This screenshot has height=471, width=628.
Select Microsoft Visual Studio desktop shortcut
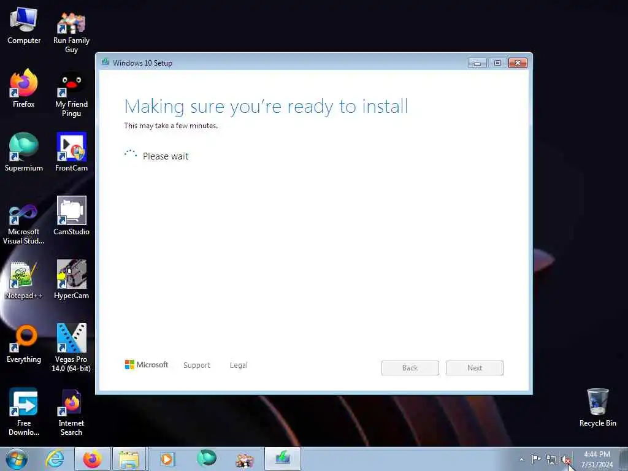click(x=24, y=224)
